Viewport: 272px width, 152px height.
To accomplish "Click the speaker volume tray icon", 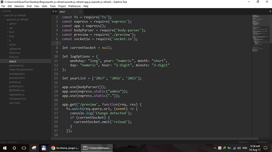I will [239, 148].
